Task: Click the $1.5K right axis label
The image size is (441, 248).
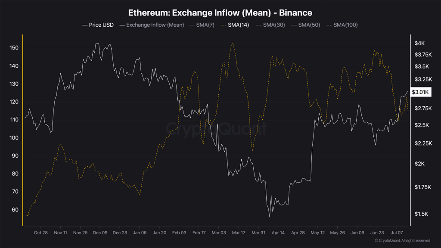Action: click(x=421, y=214)
